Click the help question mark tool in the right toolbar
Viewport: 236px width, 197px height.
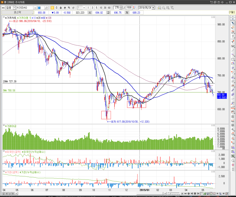[x=233, y=37]
